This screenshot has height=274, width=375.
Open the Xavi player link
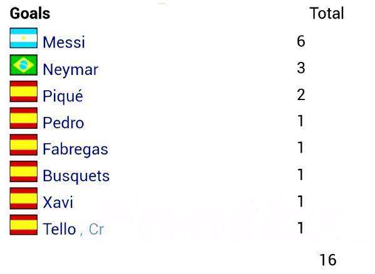(58, 203)
